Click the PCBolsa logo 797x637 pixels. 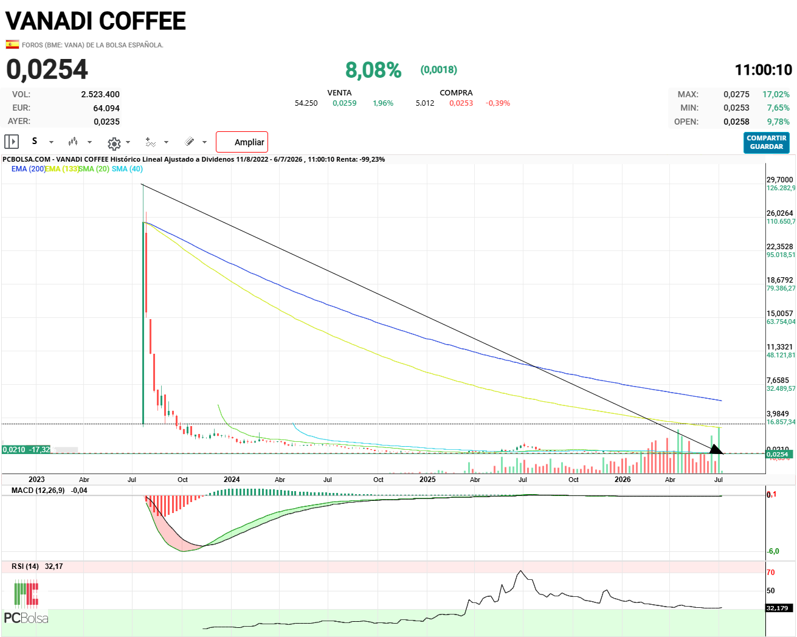(x=26, y=602)
